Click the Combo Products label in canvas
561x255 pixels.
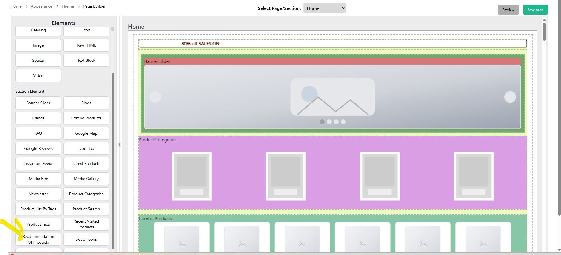(x=155, y=219)
